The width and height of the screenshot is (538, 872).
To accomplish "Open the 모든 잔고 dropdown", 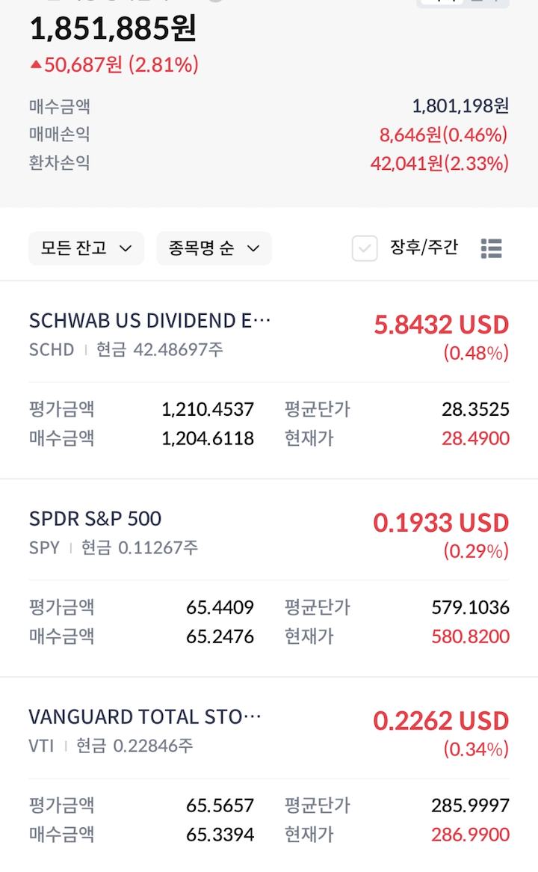I will (85, 248).
